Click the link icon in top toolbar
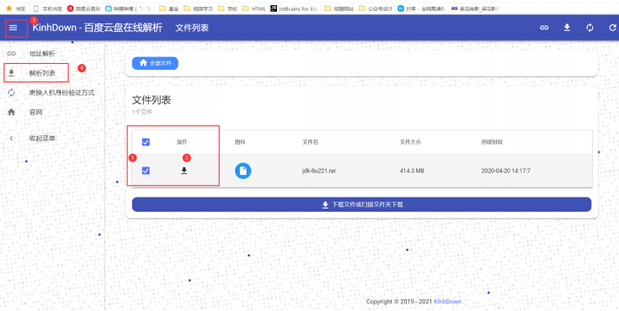Screen dimensions: 619x311 pyautogui.click(x=544, y=28)
